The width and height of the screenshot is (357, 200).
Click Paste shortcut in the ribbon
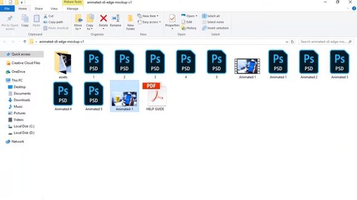(56, 28)
